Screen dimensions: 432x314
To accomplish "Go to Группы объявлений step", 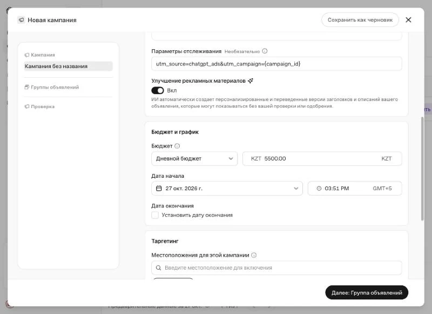I will click(52, 87).
